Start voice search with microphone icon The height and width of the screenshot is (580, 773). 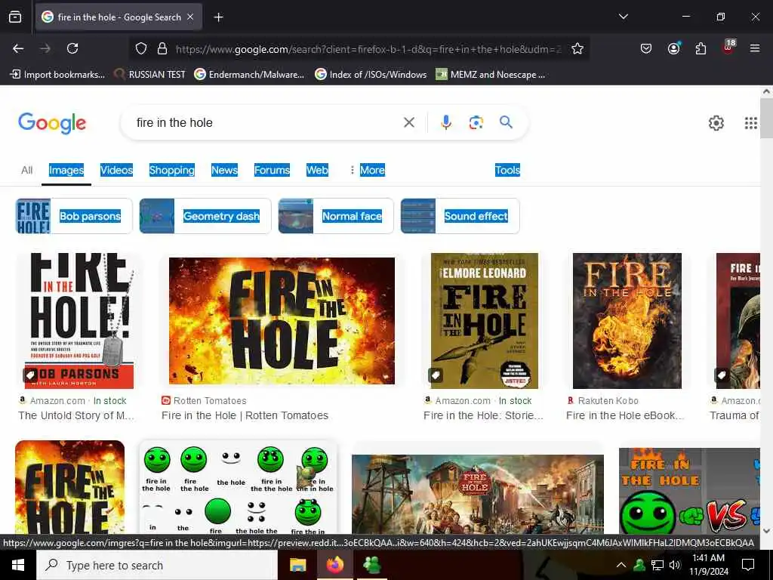(x=445, y=122)
